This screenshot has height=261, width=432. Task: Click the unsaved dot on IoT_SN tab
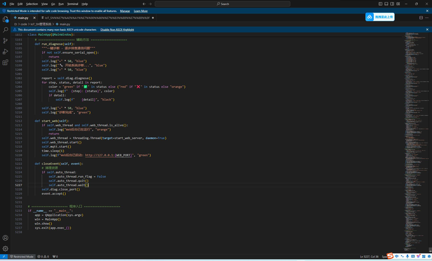pos(153,18)
